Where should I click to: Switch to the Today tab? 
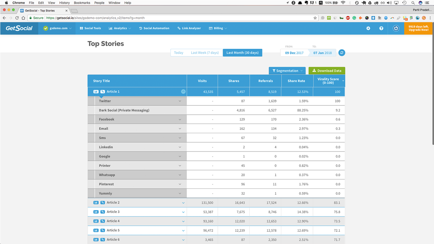(179, 53)
